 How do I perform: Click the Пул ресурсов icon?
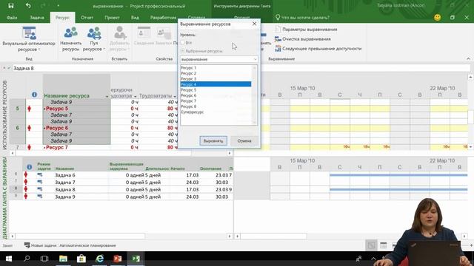(94, 33)
